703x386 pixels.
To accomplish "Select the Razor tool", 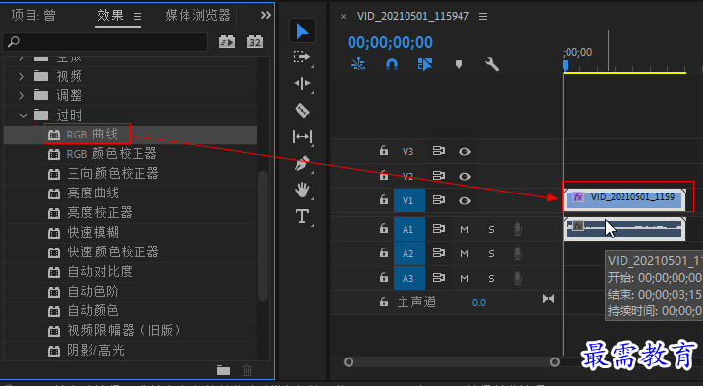I will [x=302, y=110].
